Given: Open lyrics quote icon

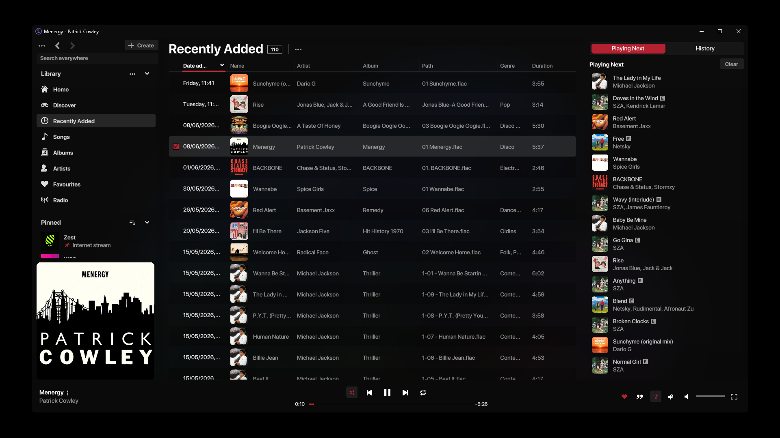Looking at the screenshot, I should point(640,397).
